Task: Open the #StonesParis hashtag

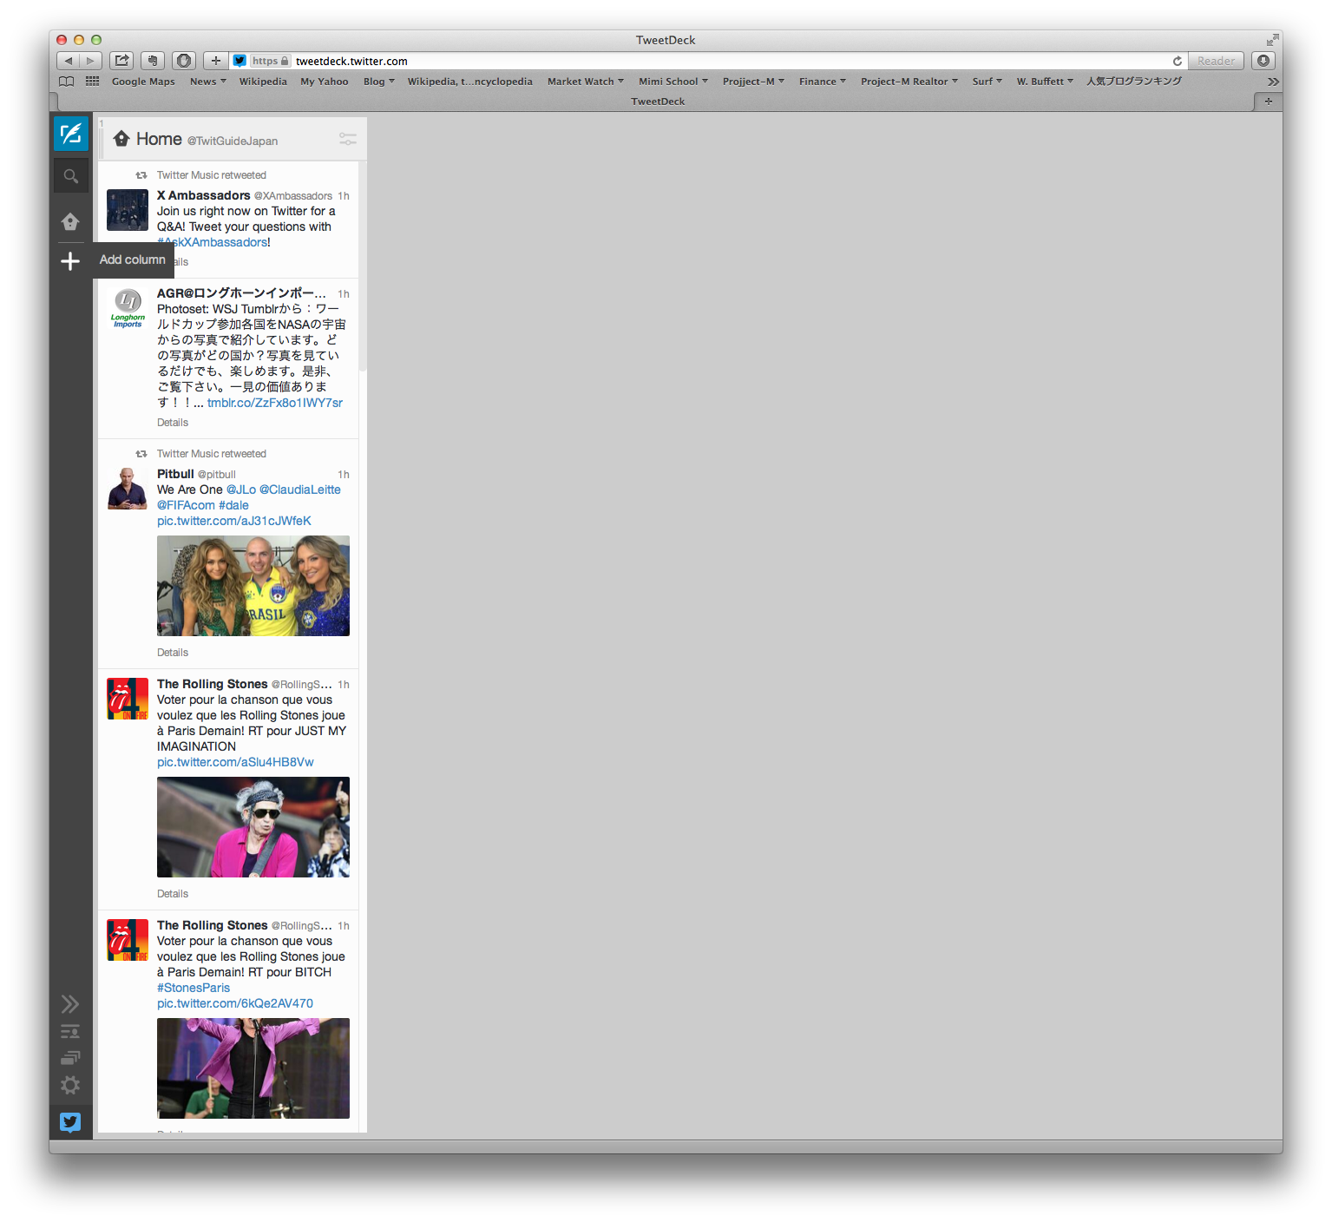Action: tap(194, 989)
